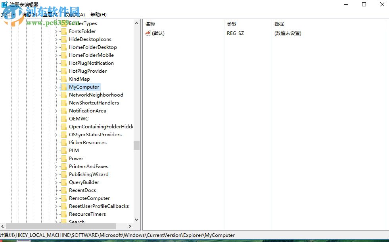The width and height of the screenshot is (389, 242).
Task: Click the HotPlugNotification folder icon
Action: (64, 63)
